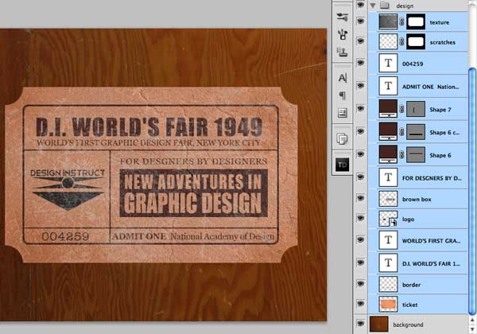Viewport: 477px width, 334px height.
Task: Select the ticket layer thumbnail
Action: coord(388,304)
